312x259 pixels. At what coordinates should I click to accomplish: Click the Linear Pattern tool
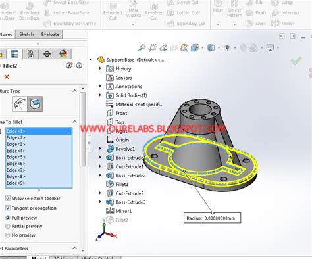coord(234,9)
